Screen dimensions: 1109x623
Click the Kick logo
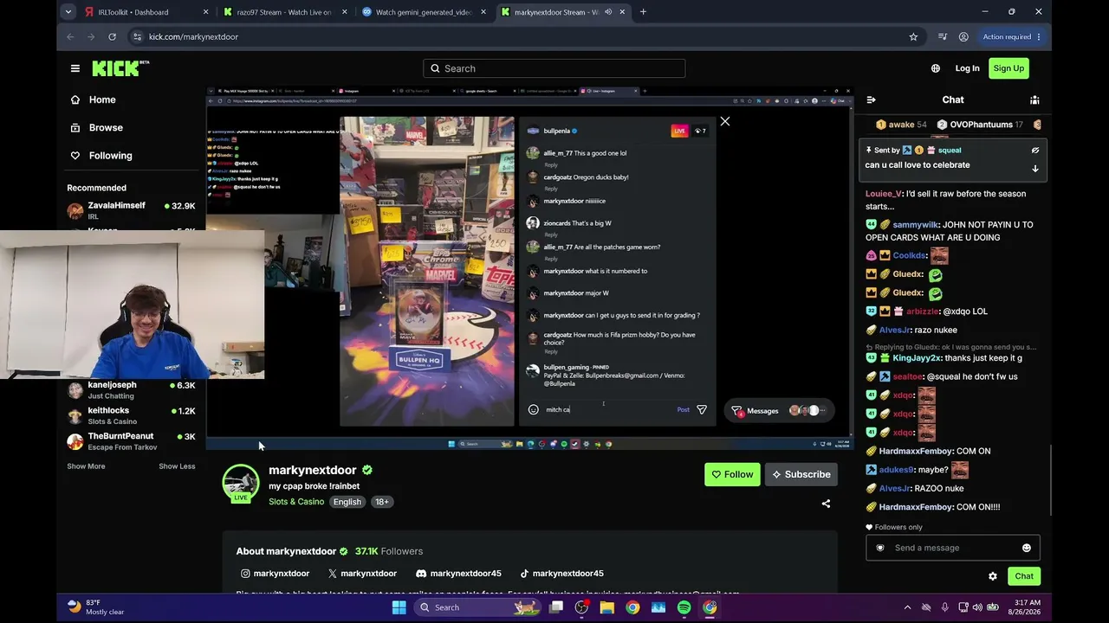tap(120, 68)
